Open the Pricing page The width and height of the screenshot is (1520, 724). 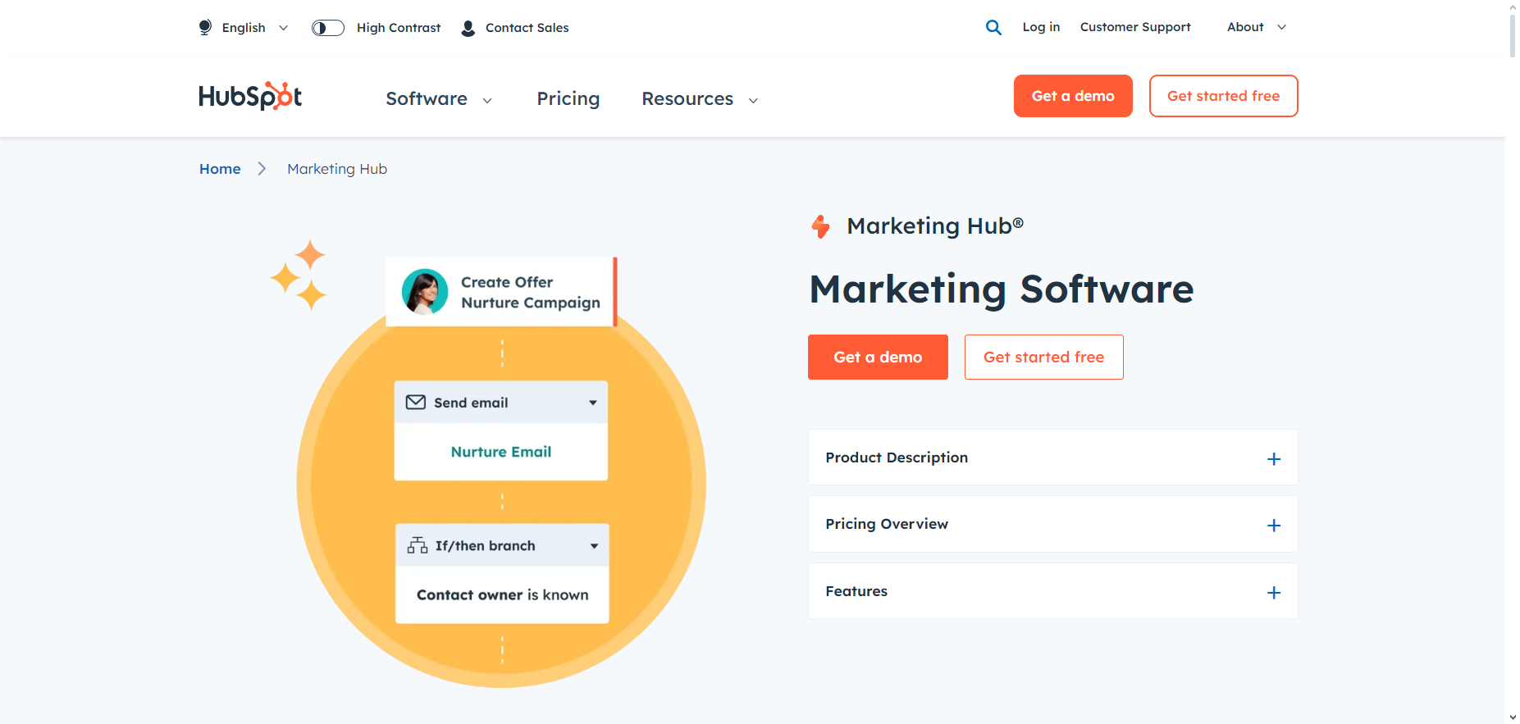568,99
